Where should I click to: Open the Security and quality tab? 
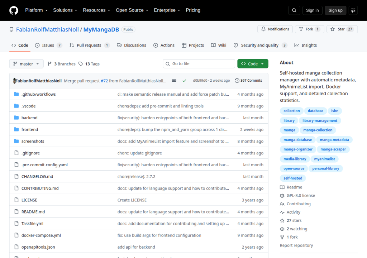[260, 45]
